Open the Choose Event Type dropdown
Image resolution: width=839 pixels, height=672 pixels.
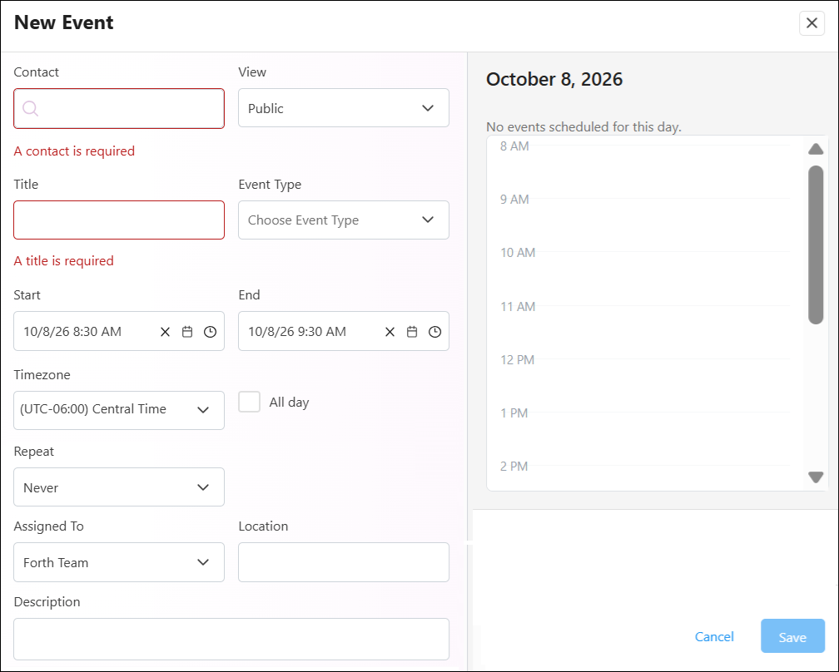click(344, 220)
